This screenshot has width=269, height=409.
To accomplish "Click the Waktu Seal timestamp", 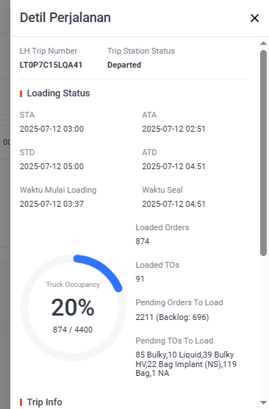I will click(x=173, y=204).
